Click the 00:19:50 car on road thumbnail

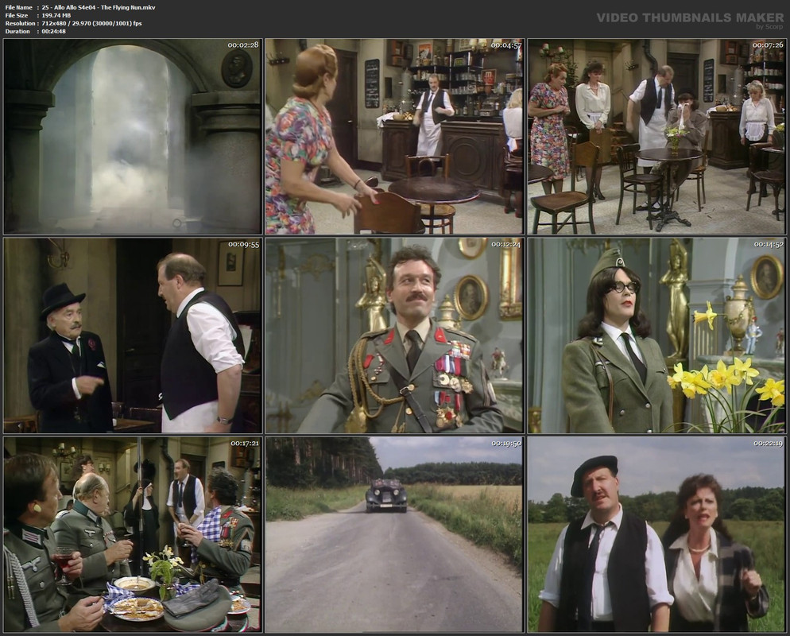[x=394, y=535]
